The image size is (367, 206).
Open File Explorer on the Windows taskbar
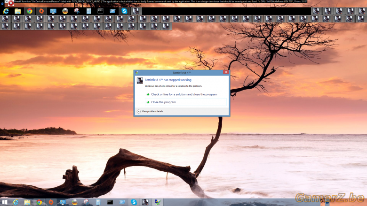[x=27, y=202]
